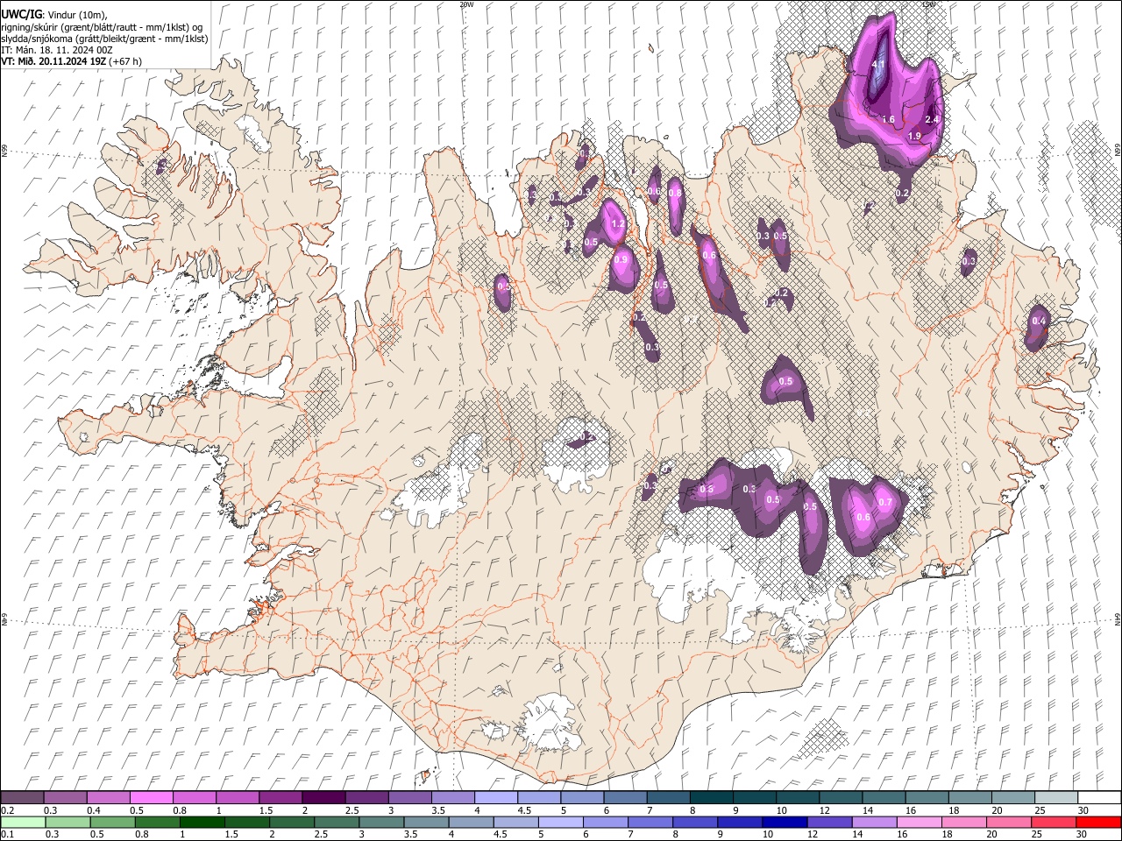Click the dark teal swatch at 8 in top legend row
The width and height of the screenshot is (1122, 841).
point(711,798)
